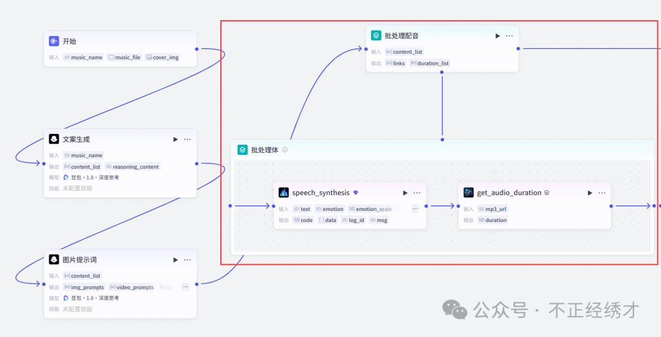Screen dimensions: 661x337
Task: Open more options for 批处理配音 node
Action: tap(509, 36)
